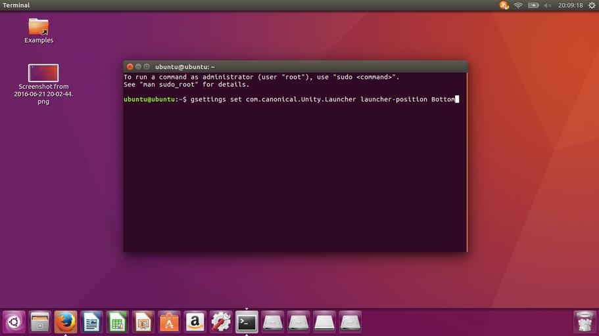Viewport: 599px width, 336px height.
Task: Click the gsettings command line text
Action: coord(323,99)
